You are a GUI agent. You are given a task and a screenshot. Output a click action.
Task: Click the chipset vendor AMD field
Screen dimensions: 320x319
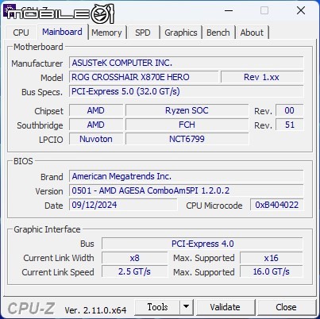click(96, 110)
